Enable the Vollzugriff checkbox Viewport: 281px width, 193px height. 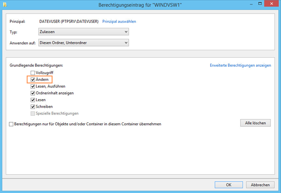tap(33, 73)
